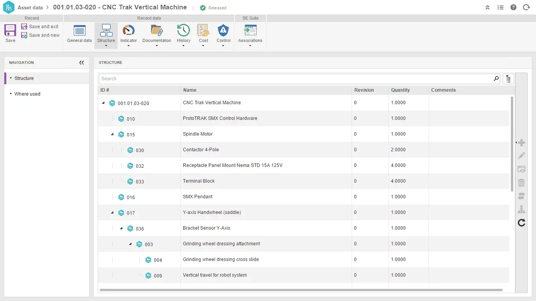Select Structure in navigation panel

tap(24, 78)
